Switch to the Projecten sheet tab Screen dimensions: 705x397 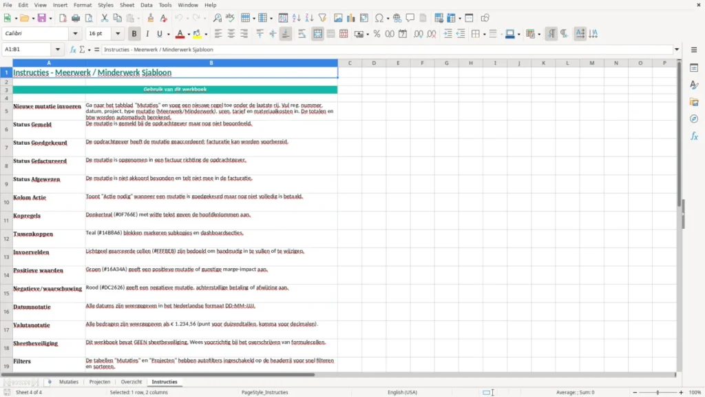(100, 382)
